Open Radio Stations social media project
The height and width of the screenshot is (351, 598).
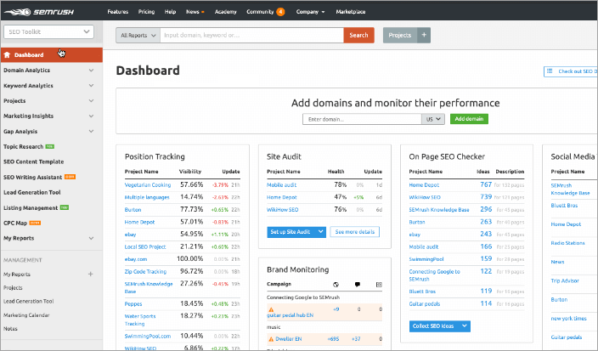click(x=567, y=243)
